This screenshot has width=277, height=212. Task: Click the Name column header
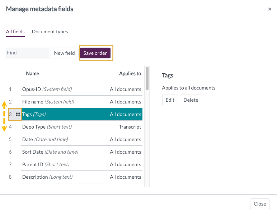tap(33, 73)
